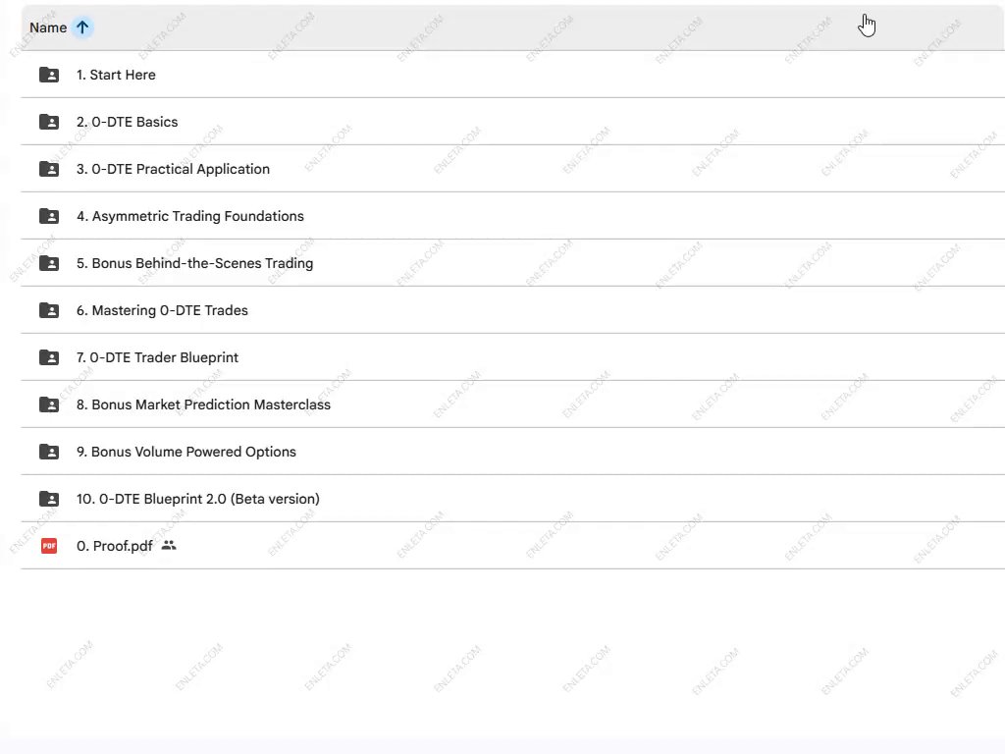
Task: Open 0-DTE Blueprint 2.0 (Beta version) folder
Action: (197, 499)
